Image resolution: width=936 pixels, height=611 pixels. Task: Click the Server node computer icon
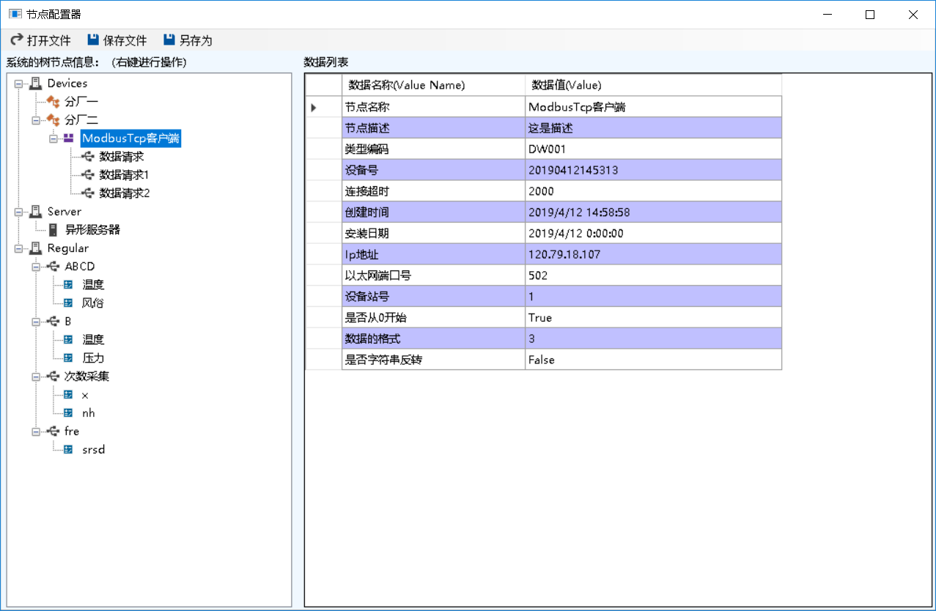tap(35, 212)
